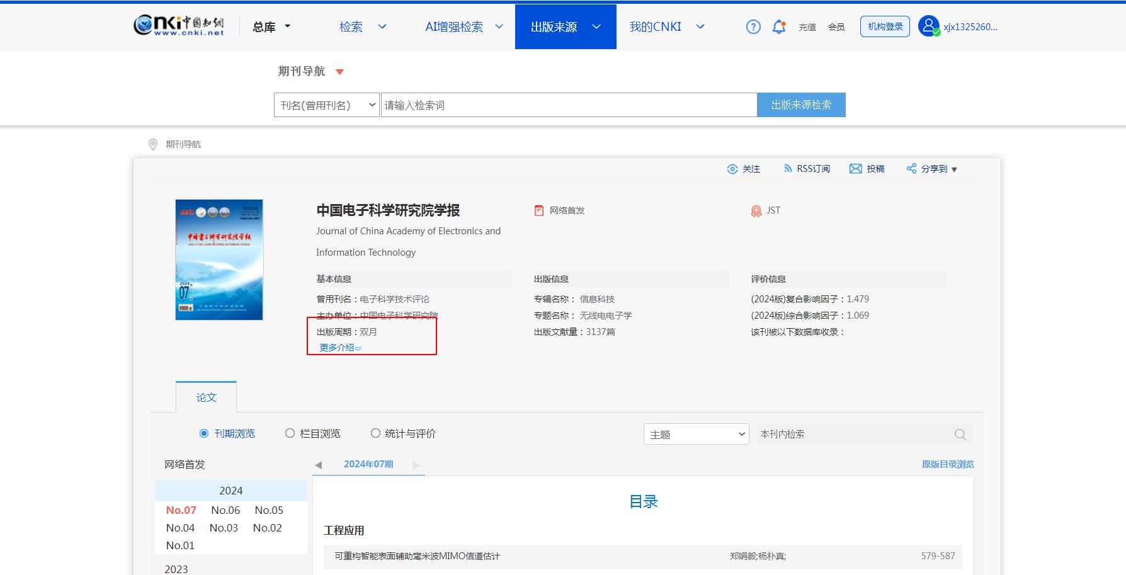Select the 2024年07期 issue tab
Viewport: 1126px width, 575px height.
pyautogui.click(x=368, y=464)
